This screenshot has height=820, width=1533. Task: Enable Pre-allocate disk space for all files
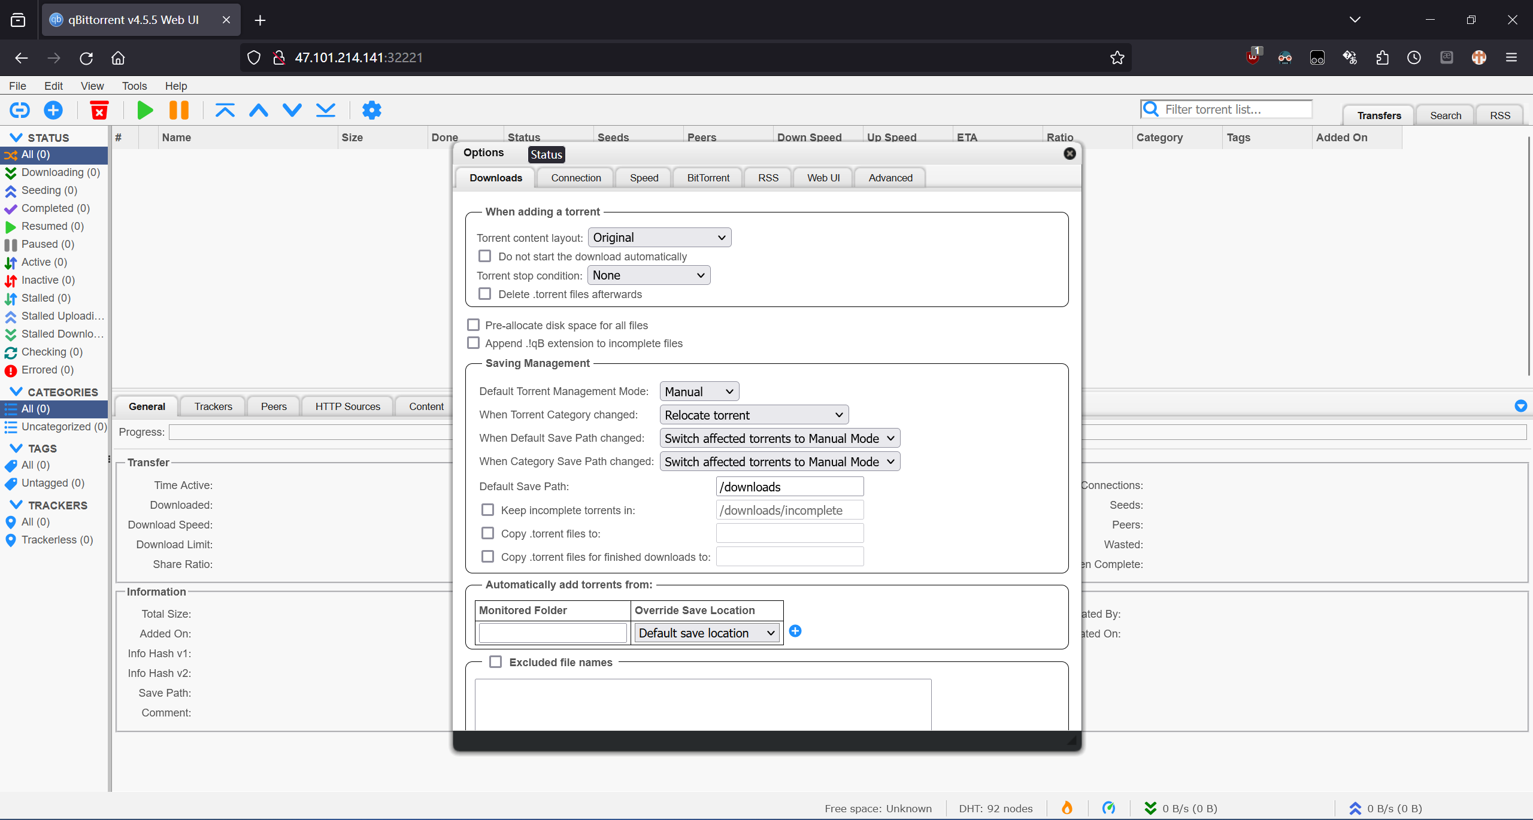tap(474, 325)
